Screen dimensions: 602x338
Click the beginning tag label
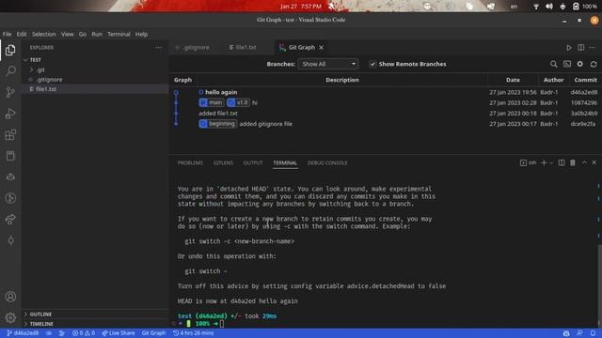pyautogui.click(x=217, y=124)
